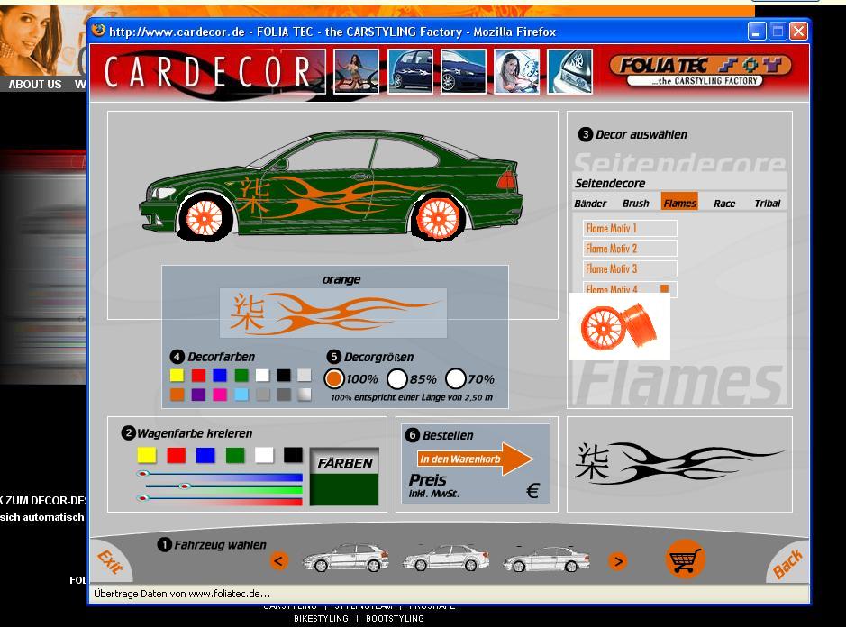Pick the 70% decor size option

point(456,378)
